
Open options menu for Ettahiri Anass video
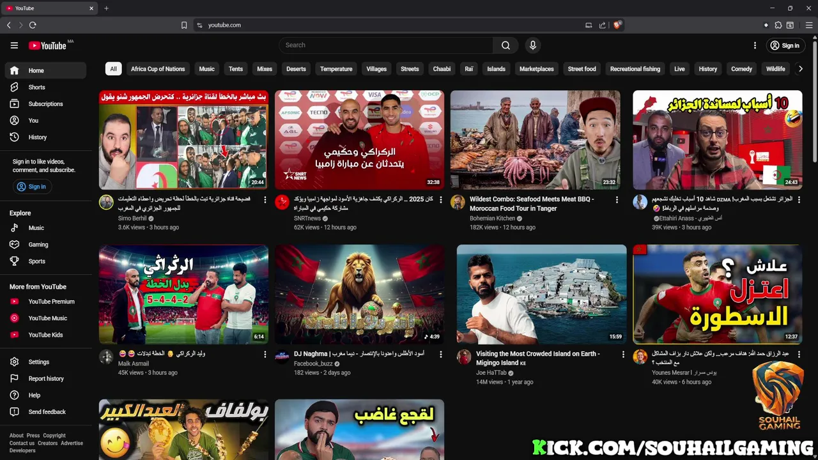coord(798,200)
